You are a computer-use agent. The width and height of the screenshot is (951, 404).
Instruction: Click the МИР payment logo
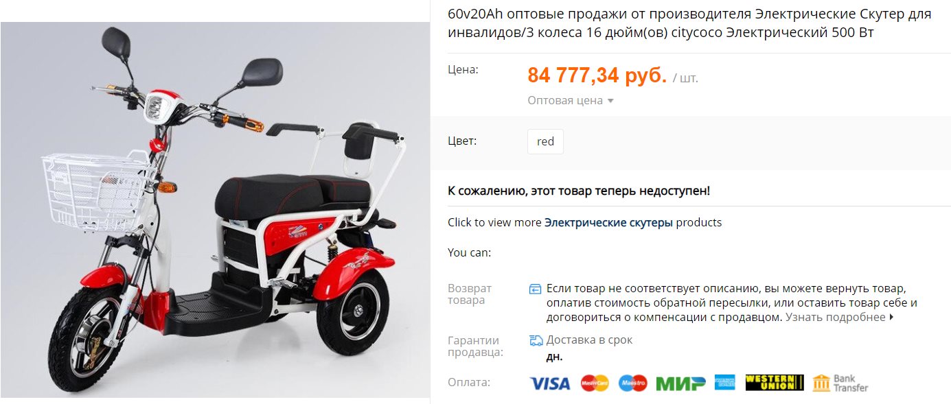(x=680, y=383)
